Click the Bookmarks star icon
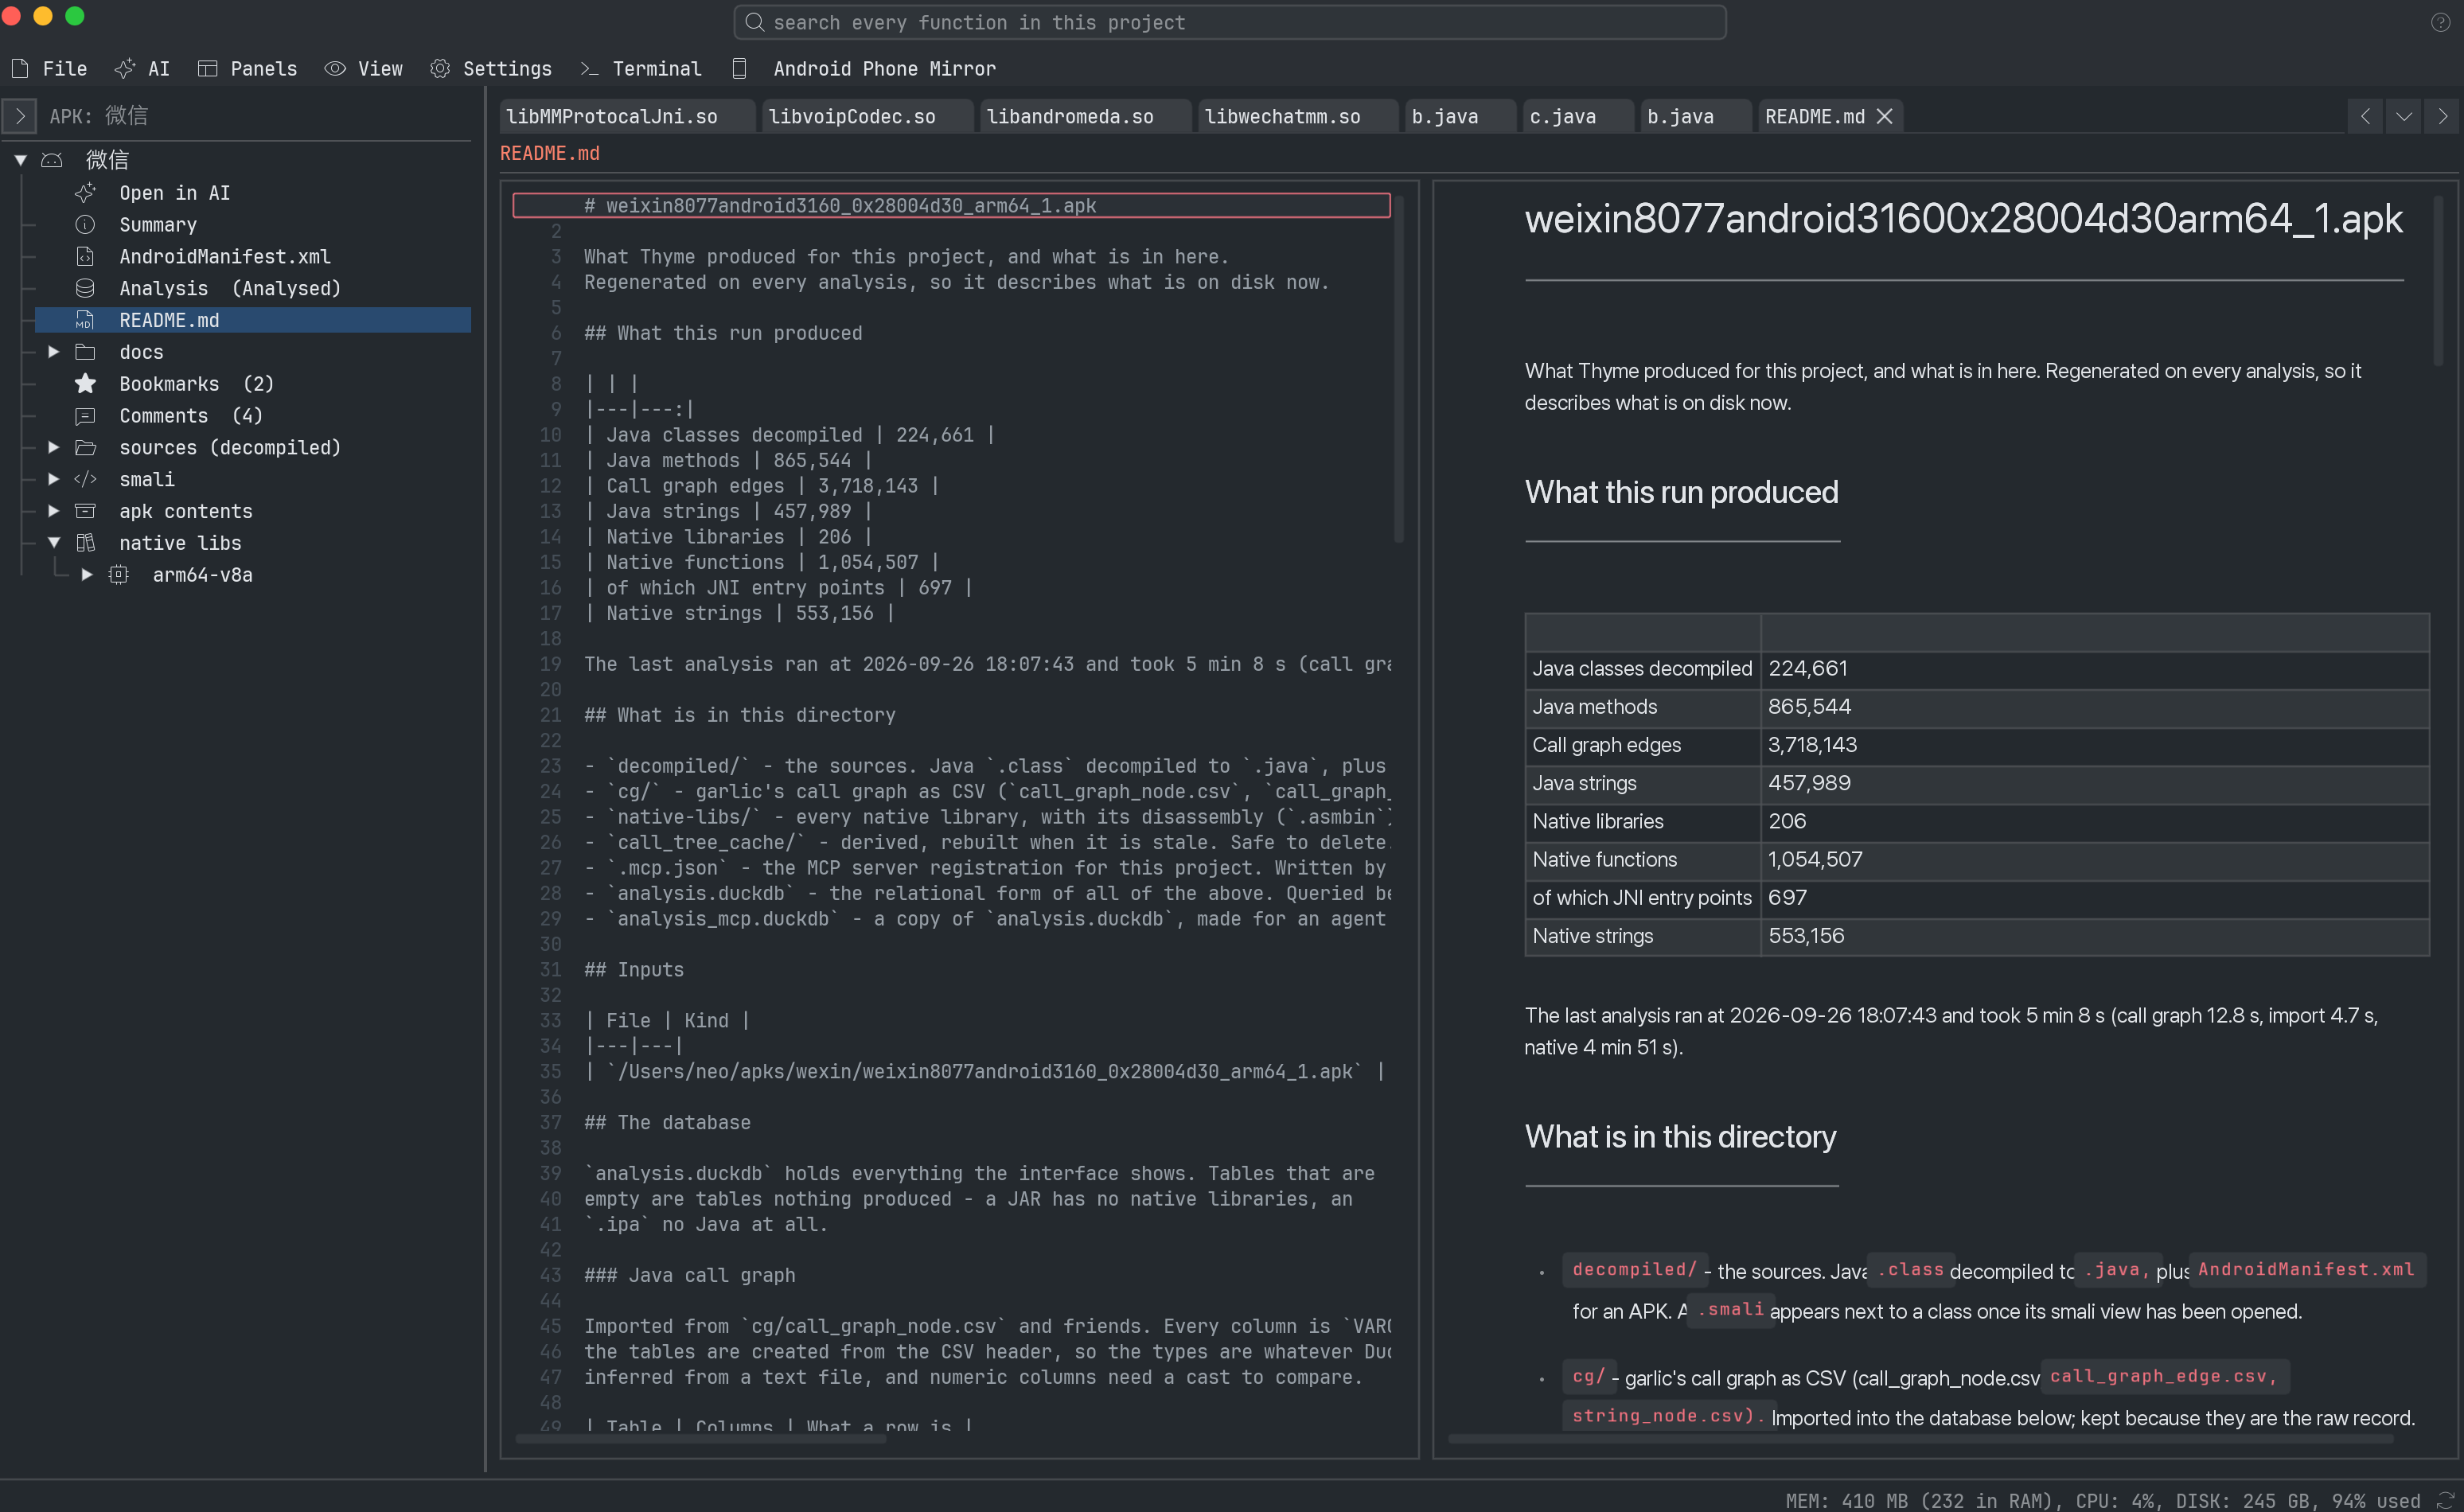Viewport: 2464px width, 1512px height. [x=85, y=384]
